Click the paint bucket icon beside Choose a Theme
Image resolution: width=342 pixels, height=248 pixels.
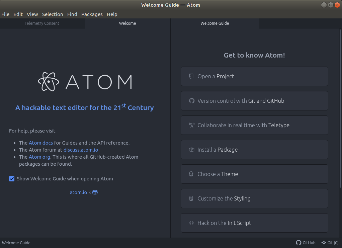[191, 174]
